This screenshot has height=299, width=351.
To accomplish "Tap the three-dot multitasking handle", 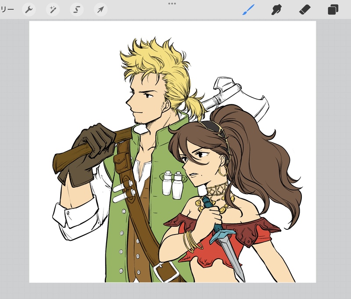I will pyautogui.click(x=172, y=4).
